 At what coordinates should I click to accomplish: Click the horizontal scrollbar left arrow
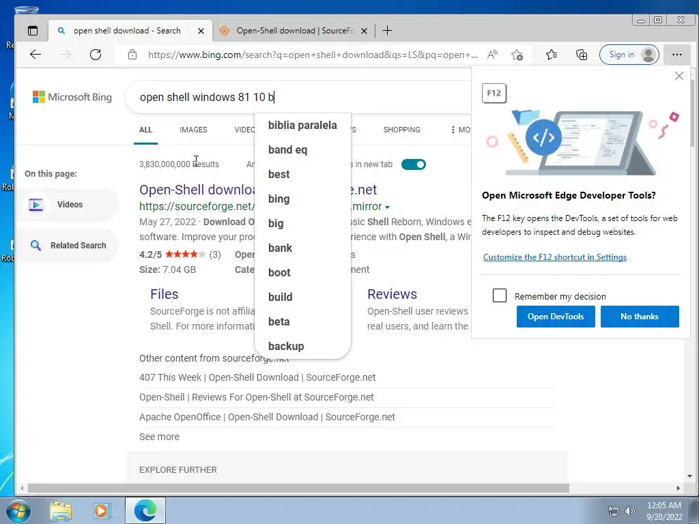[x=22, y=489]
